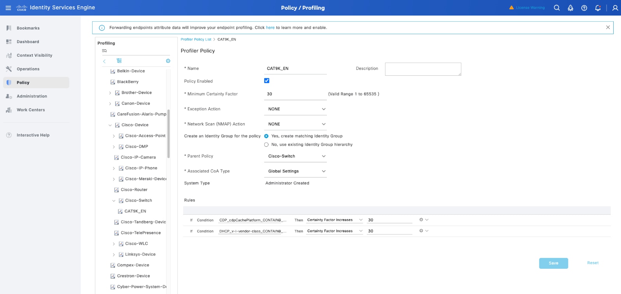Image resolution: width=621 pixels, height=294 pixels.
Task: Click the search magnifier icon in header
Action: pos(557,8)
